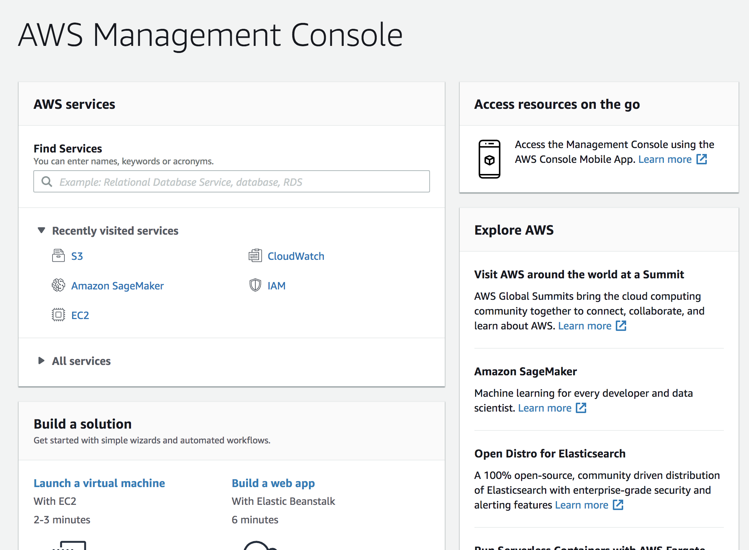This screenshot has width=749, height=550.
Task: Click external link icon after SageMaker Learn more
Action: click(x=581, y=408)
